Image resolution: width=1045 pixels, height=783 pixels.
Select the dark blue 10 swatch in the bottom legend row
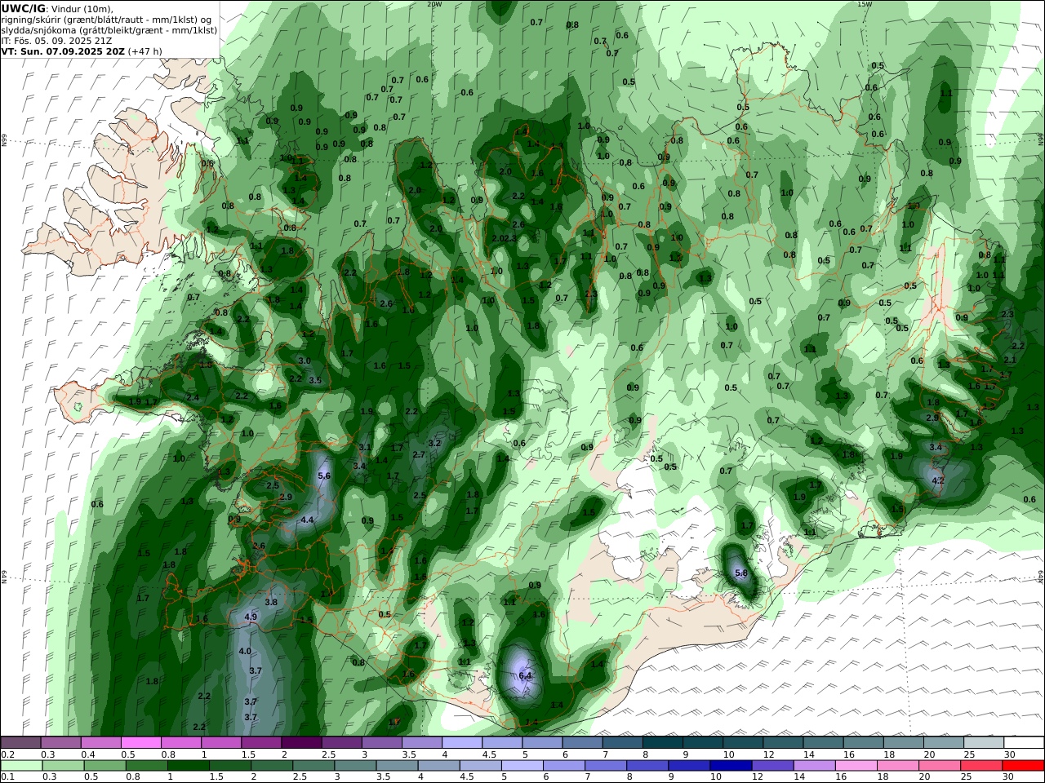[x=729, y=766]
